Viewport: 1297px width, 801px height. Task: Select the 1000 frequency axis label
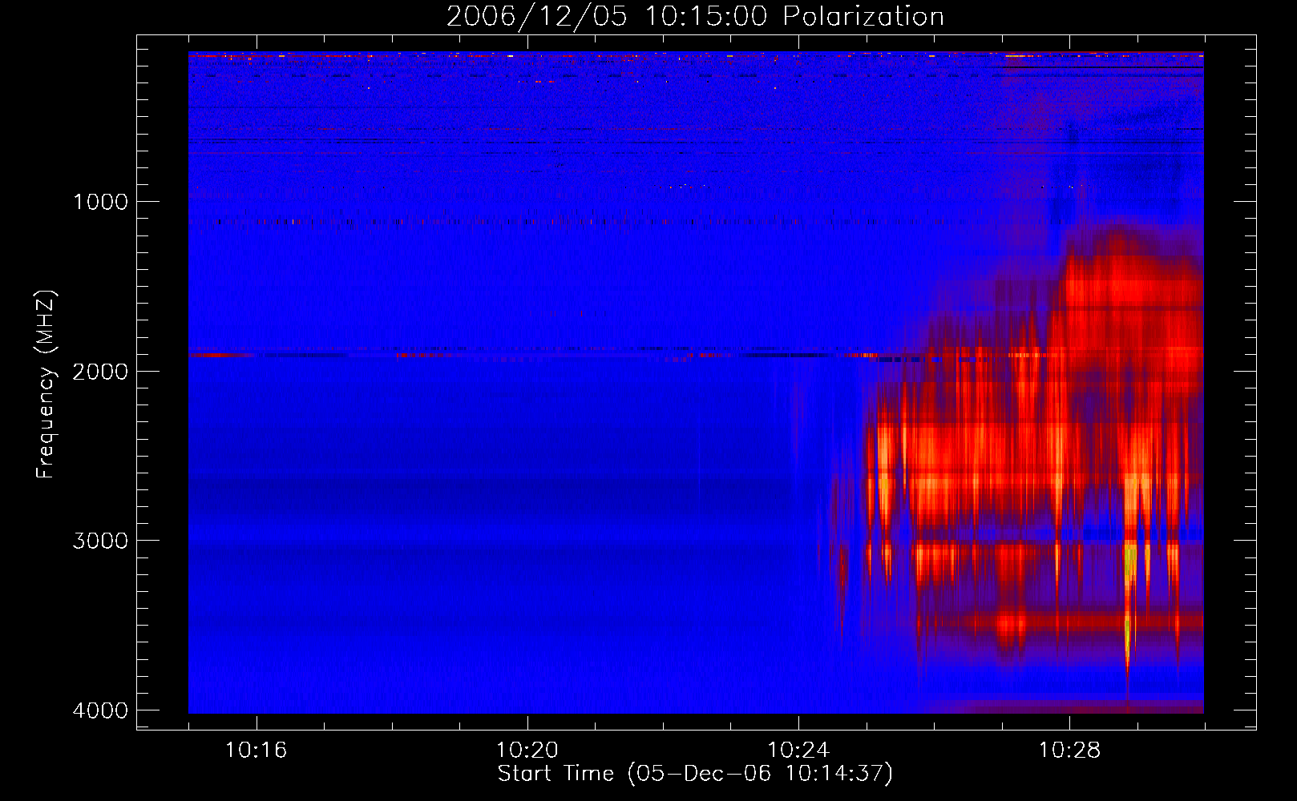pyautogui.click(x=100, y=202)
